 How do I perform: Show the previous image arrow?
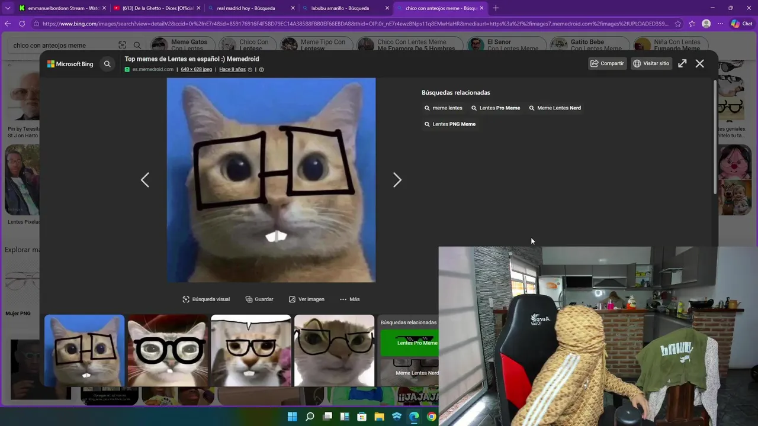coord(145,180)
